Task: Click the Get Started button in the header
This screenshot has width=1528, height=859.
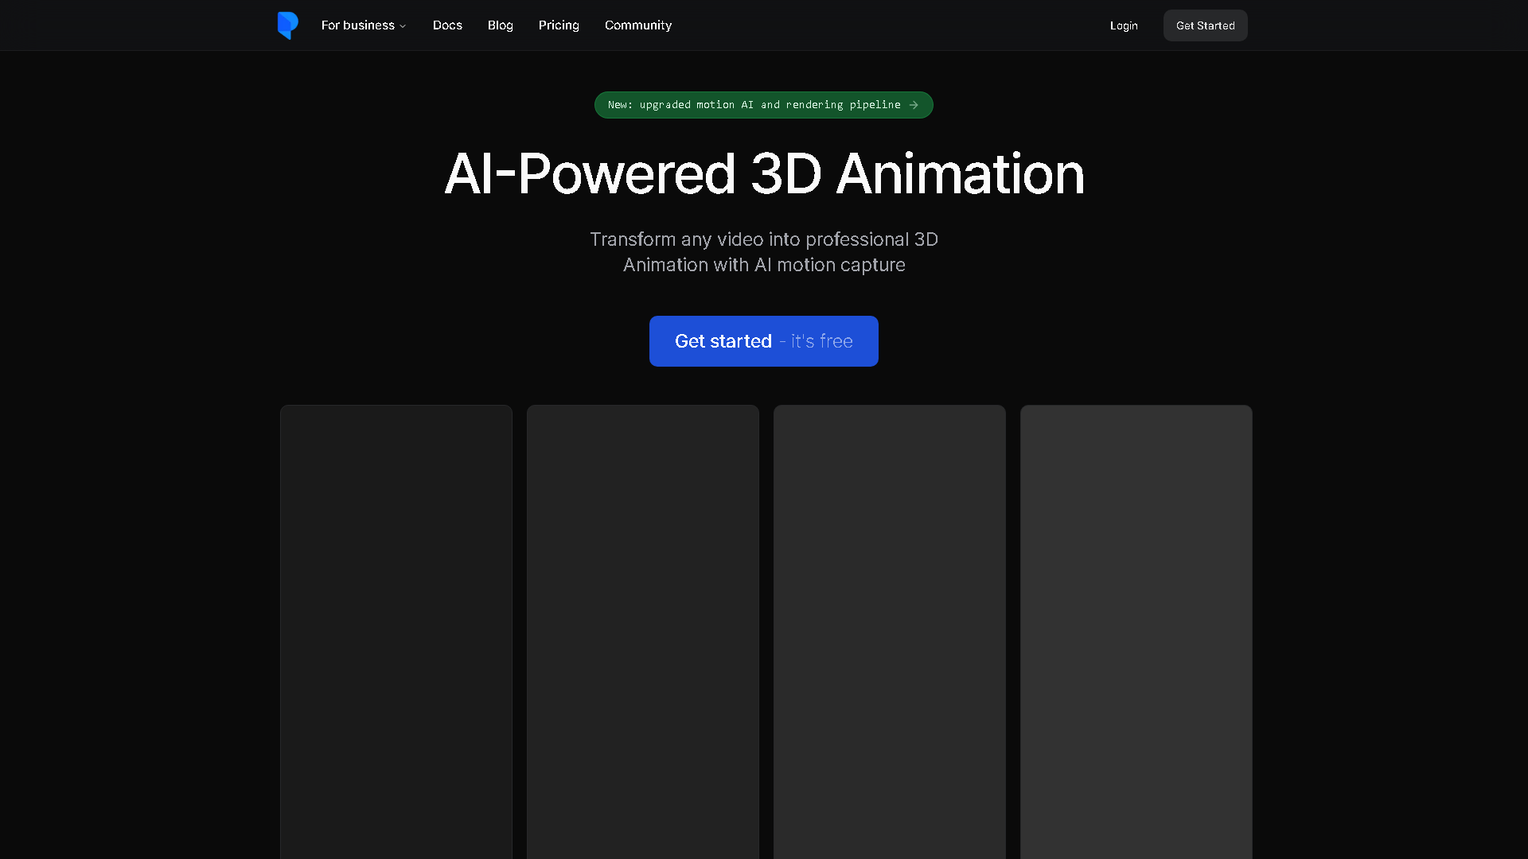Action: click(1205, 25)
